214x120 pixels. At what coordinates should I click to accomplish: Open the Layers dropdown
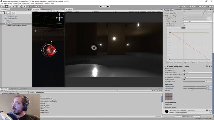198,7
